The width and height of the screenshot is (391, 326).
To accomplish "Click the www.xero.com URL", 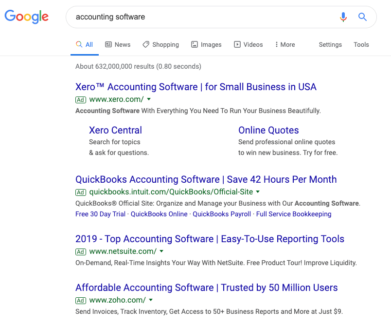I will click(116, 99).
